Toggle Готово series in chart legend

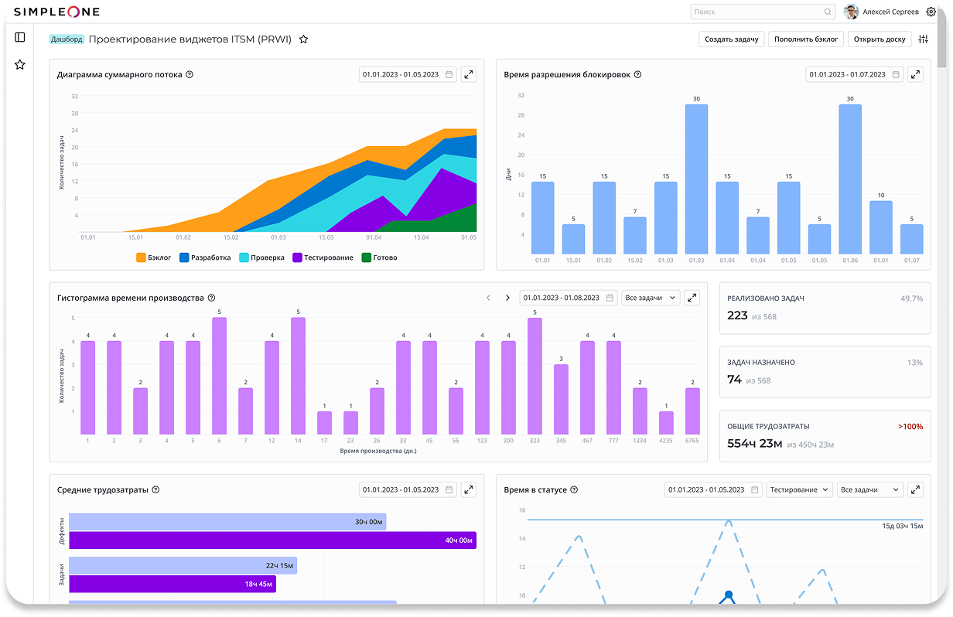pos(379,257)
